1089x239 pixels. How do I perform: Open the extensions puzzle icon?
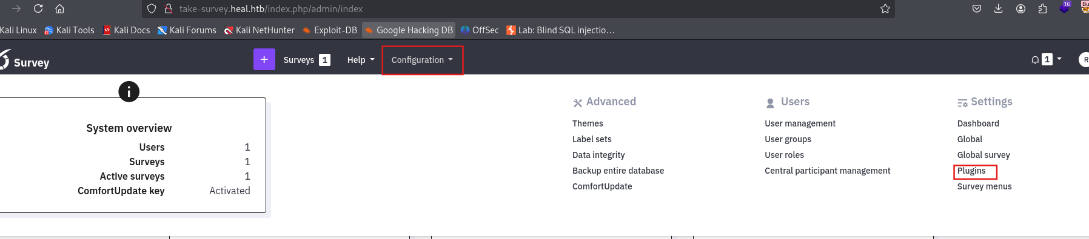1043,8
